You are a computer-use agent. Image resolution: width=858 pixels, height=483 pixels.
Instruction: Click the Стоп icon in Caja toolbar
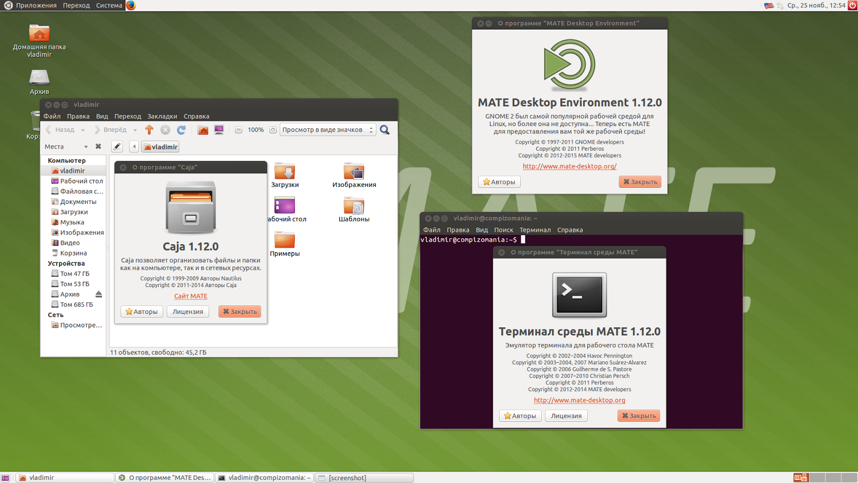click(x=165, y=129)
